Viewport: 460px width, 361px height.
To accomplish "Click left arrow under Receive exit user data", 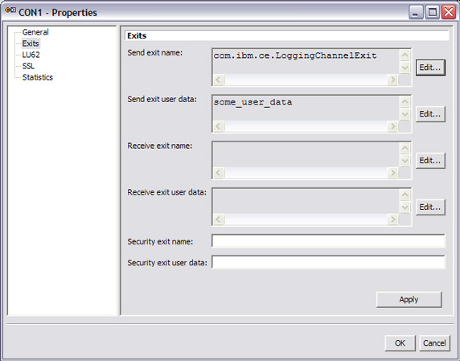I will (219, 219).
